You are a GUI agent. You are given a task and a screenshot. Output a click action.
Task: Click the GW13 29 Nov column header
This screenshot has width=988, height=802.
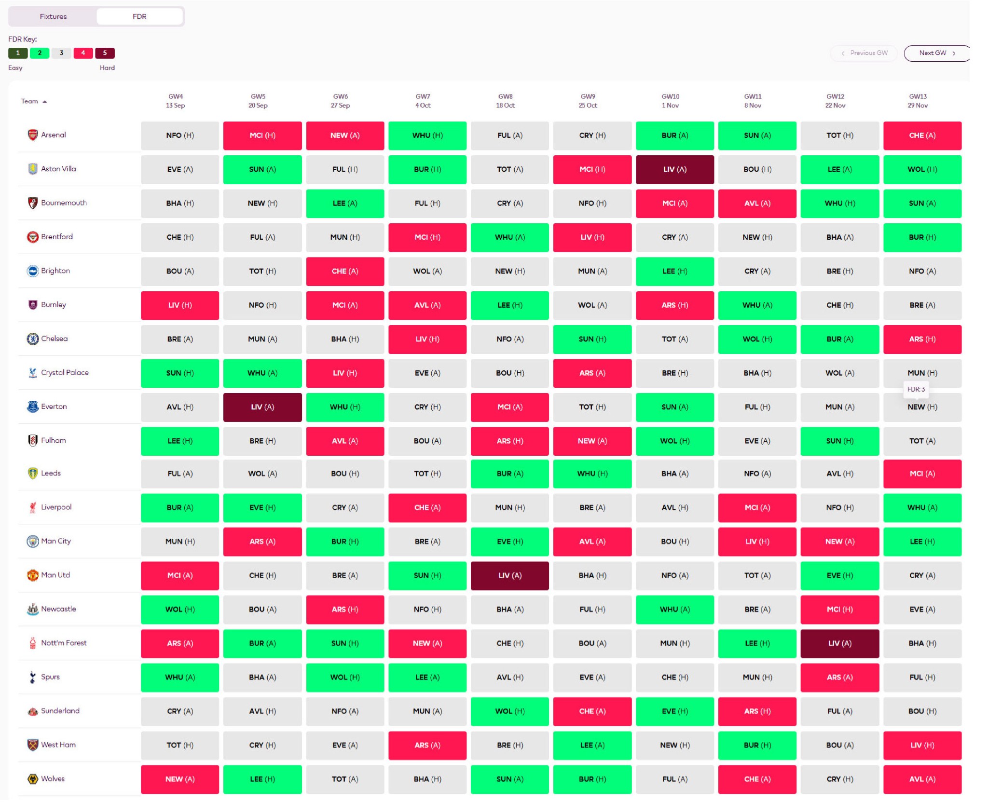pyautogui.click(x=918, y=101)
